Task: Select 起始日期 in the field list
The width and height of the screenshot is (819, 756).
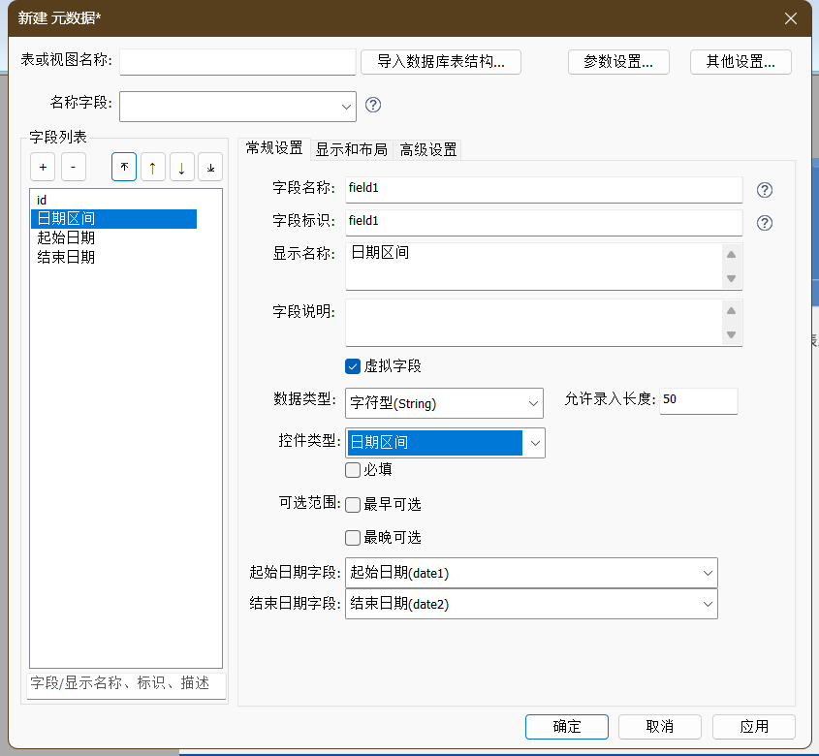Action: 66,238
